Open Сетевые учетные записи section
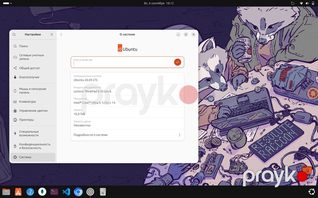 tap(33, 57)
